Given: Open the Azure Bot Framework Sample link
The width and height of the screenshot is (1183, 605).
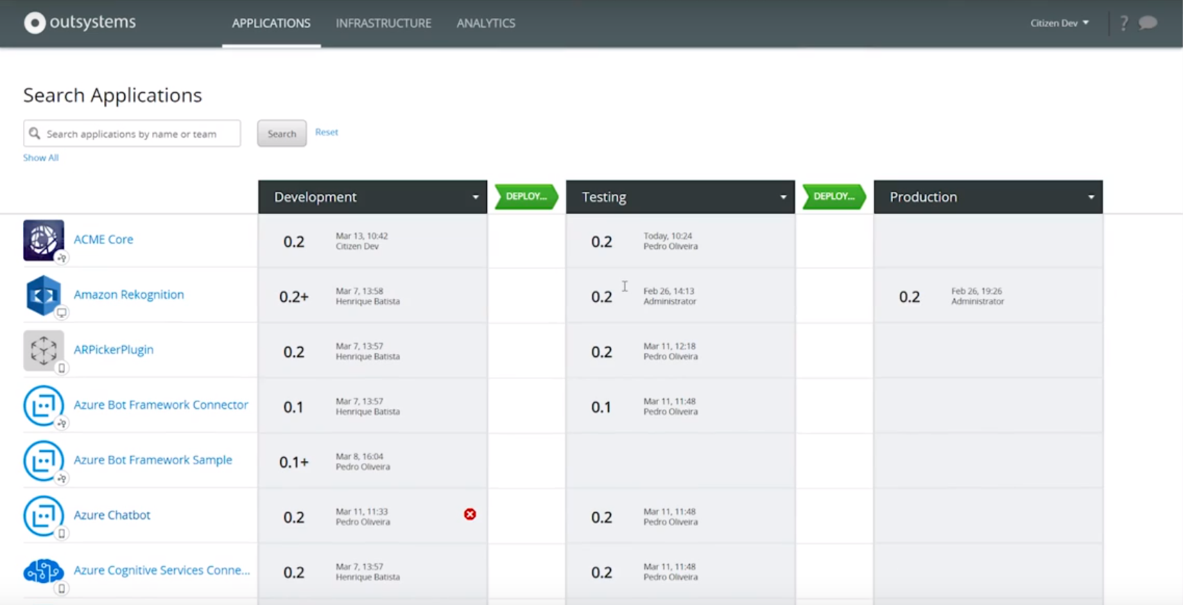Looking at the screenshot, I should (153, 459).
